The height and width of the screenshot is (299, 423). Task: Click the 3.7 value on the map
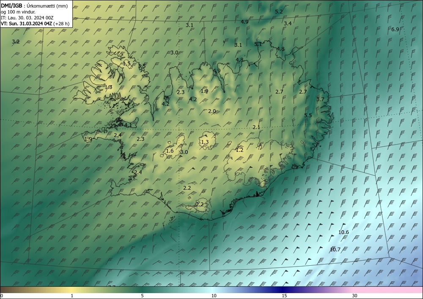320,100
